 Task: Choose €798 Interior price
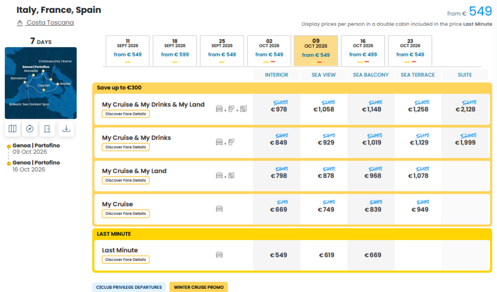click(279, 176)
